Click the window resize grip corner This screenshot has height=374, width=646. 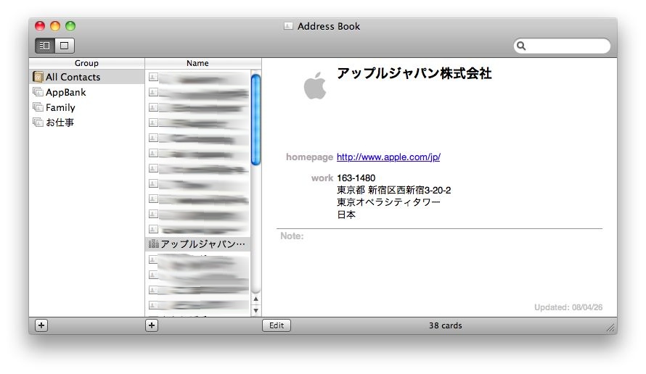[x=611, y=328]
